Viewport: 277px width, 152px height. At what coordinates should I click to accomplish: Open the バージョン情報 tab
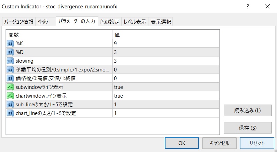pos(19,22)
